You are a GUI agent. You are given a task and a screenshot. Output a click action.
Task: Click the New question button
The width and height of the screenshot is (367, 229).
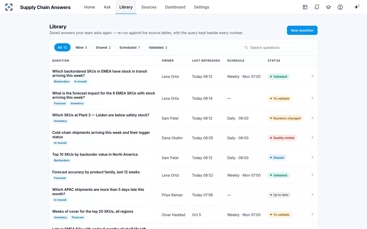point(302,30)
